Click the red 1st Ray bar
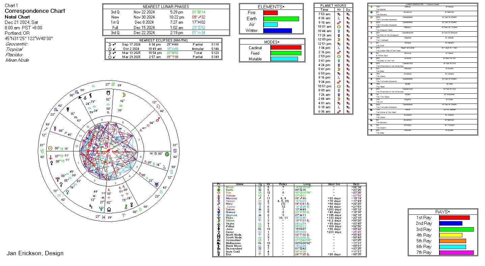485x266 pixels. point(454,218)
